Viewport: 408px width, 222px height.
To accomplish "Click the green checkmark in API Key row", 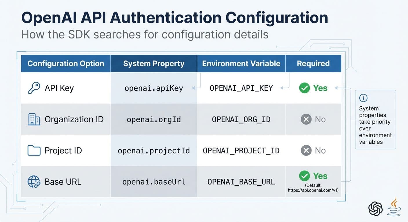I will 305,88.
